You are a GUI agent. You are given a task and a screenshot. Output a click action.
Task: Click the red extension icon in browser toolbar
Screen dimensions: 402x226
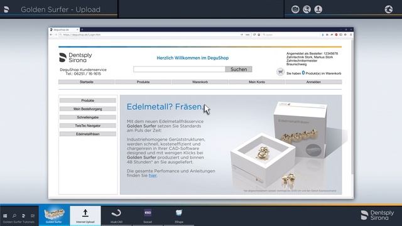click(x=336, y=35)
